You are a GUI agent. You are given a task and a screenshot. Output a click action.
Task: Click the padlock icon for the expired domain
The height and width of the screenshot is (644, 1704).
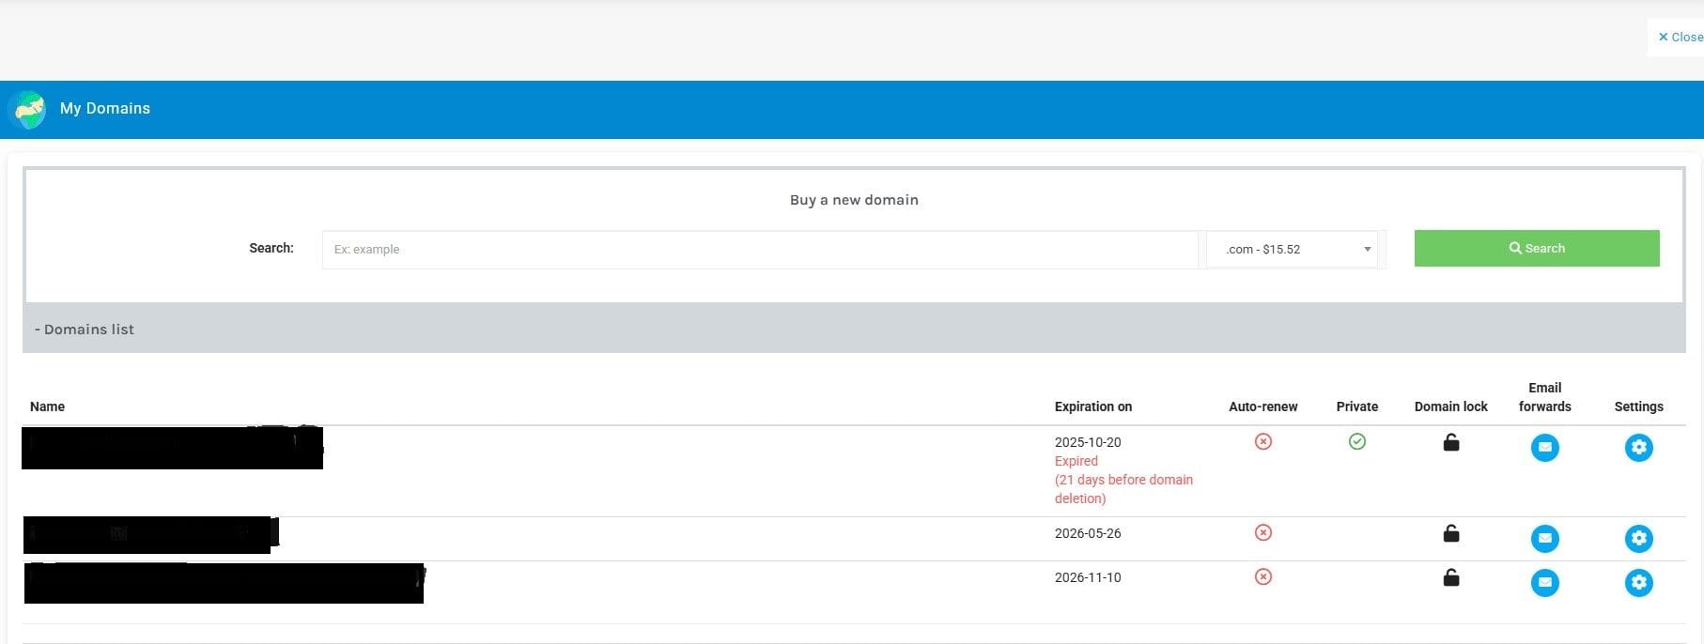(x=1451, y=442)
